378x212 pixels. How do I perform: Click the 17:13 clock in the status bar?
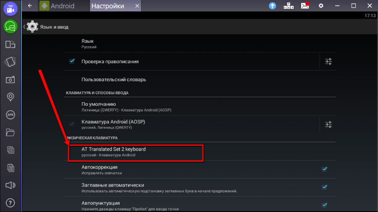point(370,16)
